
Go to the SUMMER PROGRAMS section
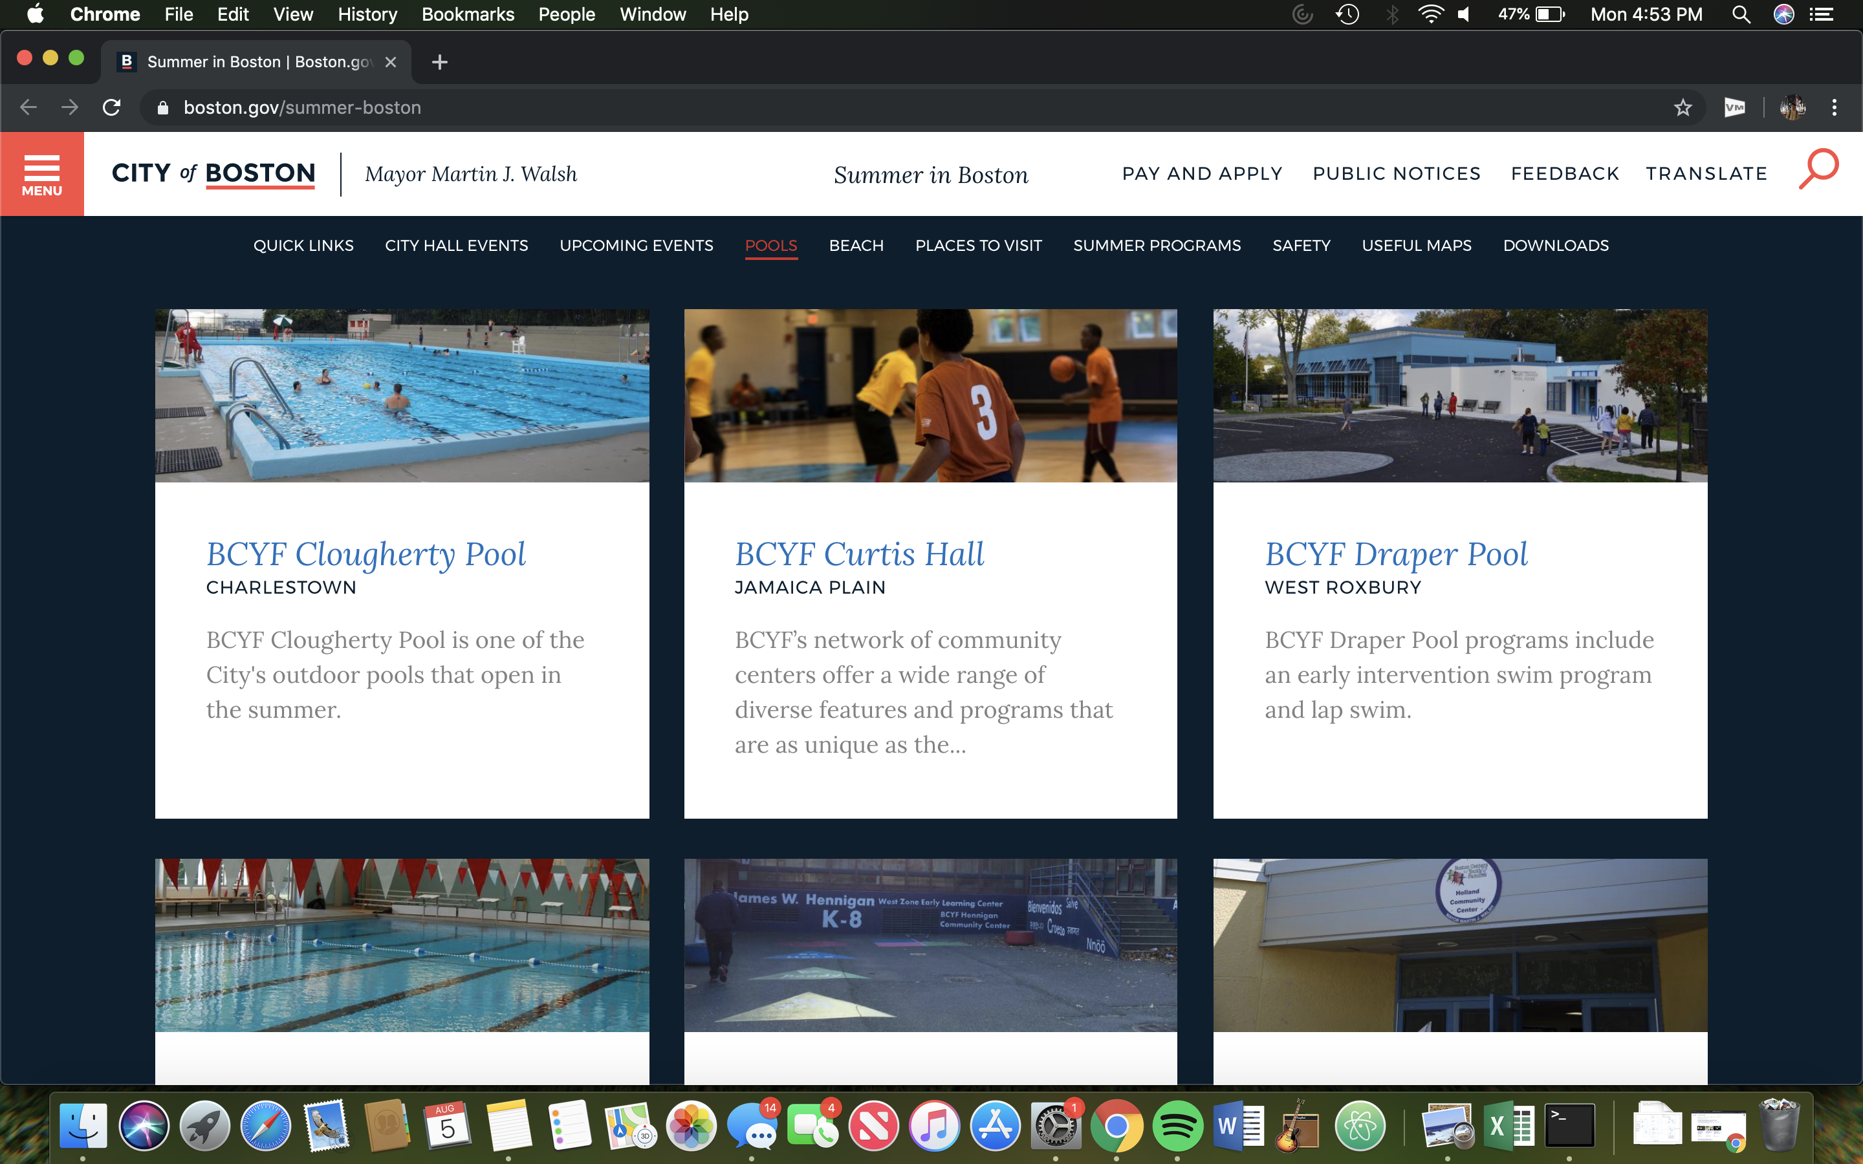pyautogui.click(x=1157, y=246)
